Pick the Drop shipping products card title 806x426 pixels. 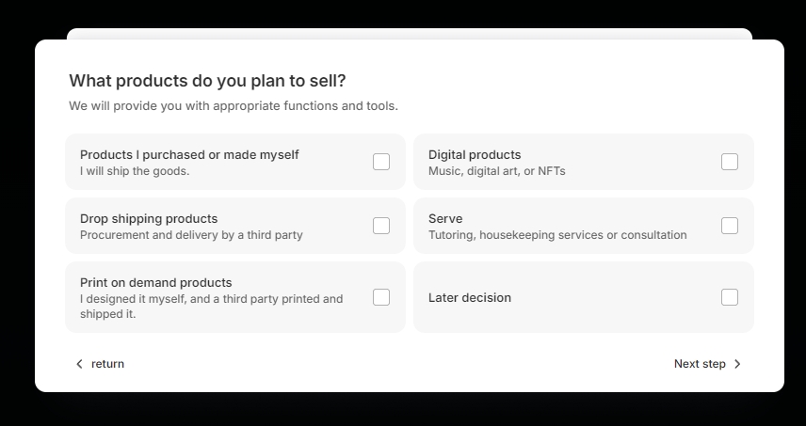149,218
